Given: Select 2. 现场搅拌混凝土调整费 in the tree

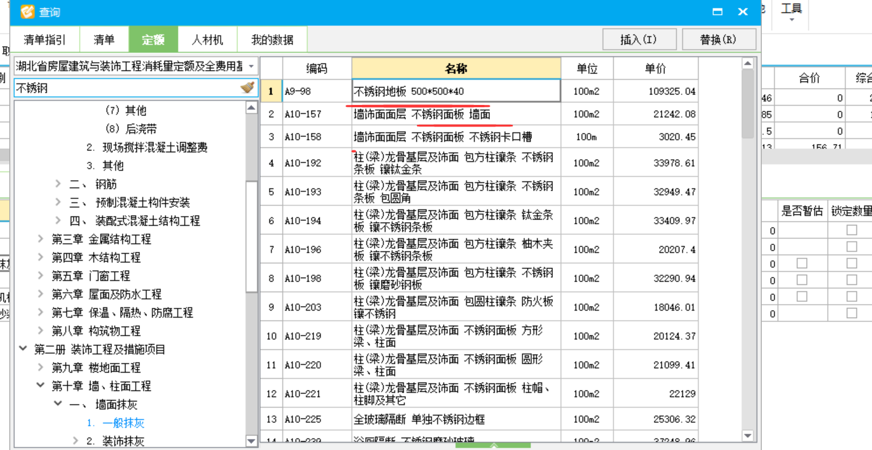Looking at the screenshot, I should (x=146, y=147).
